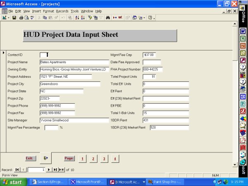Expand the New Object dropdown arrow
Viewport: 248px width, 186px height.
click(144, 18)
